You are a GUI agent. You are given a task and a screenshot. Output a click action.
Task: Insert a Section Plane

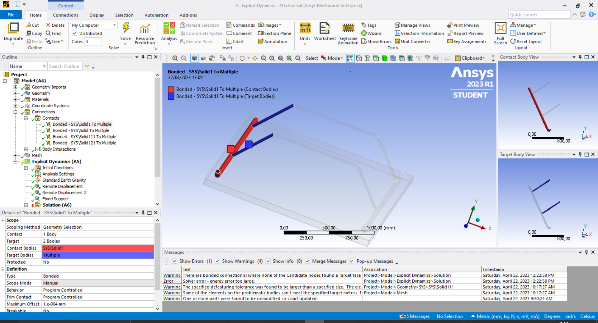(274, 33)
